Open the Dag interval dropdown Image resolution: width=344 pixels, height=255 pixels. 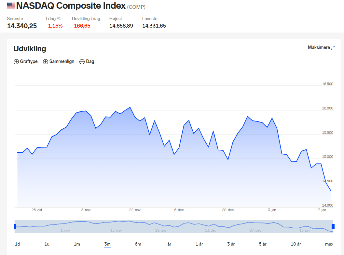pos(87,61)
